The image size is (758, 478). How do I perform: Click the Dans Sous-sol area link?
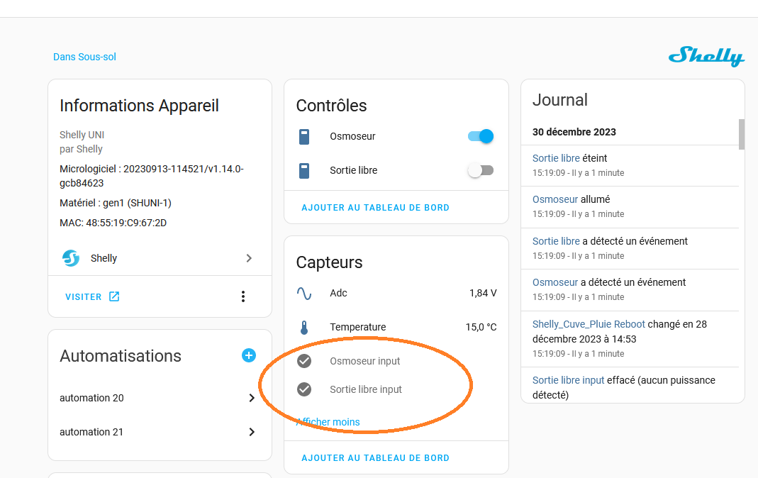point(84,57)
